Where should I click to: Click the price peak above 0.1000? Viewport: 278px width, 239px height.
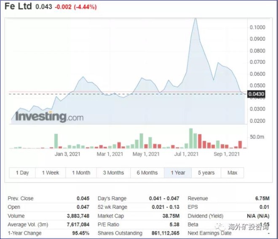pos(195,19)
